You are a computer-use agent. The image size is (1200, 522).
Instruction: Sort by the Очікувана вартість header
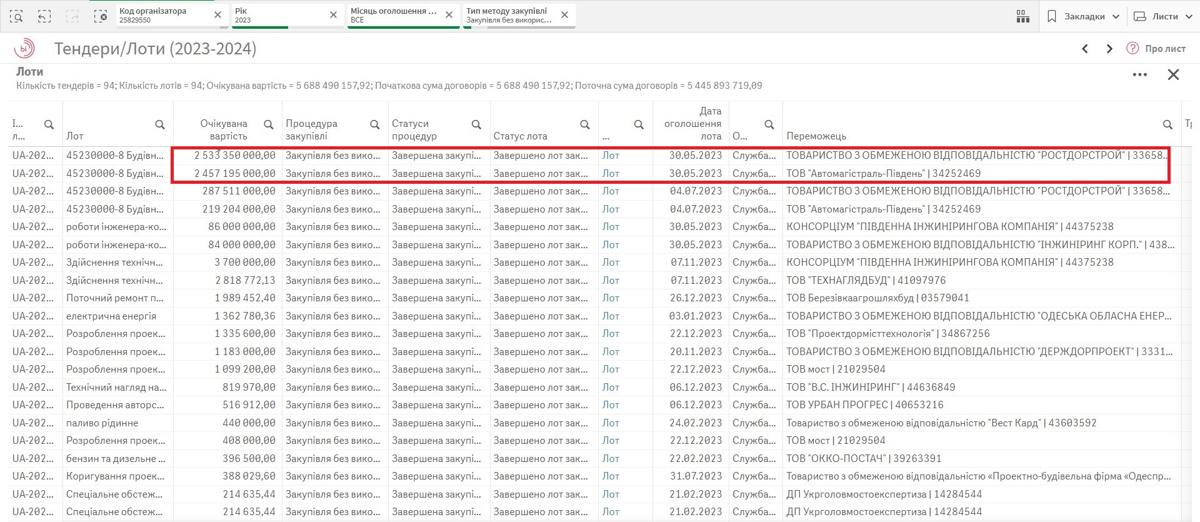coord(224,130)
